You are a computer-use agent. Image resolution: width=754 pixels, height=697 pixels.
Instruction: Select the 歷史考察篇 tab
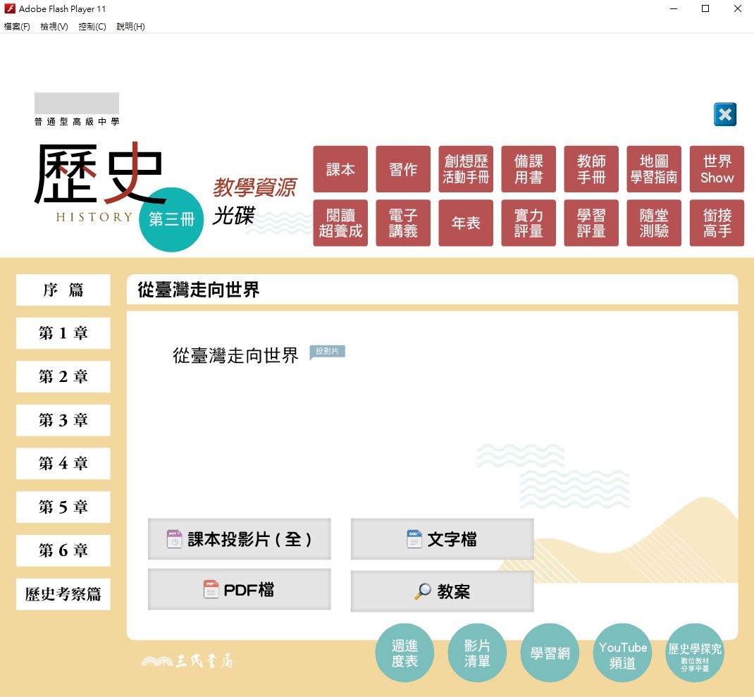click(x=63, y=594)
